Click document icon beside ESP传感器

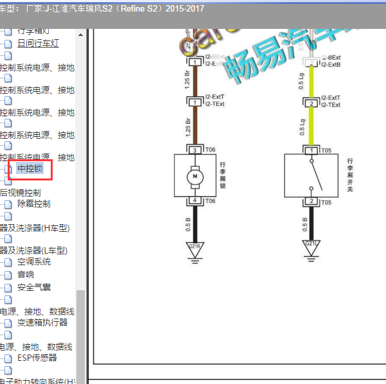pyautogui.click(x=8, y=358)
